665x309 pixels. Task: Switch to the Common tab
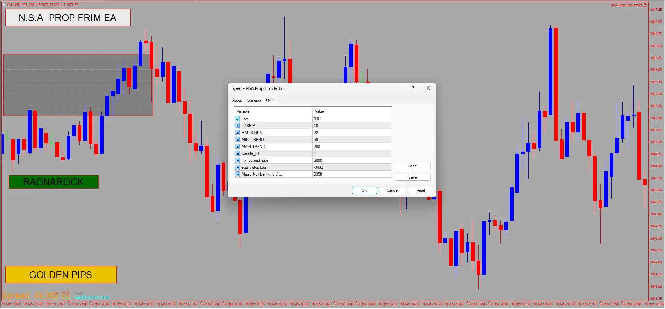(254, 100)
